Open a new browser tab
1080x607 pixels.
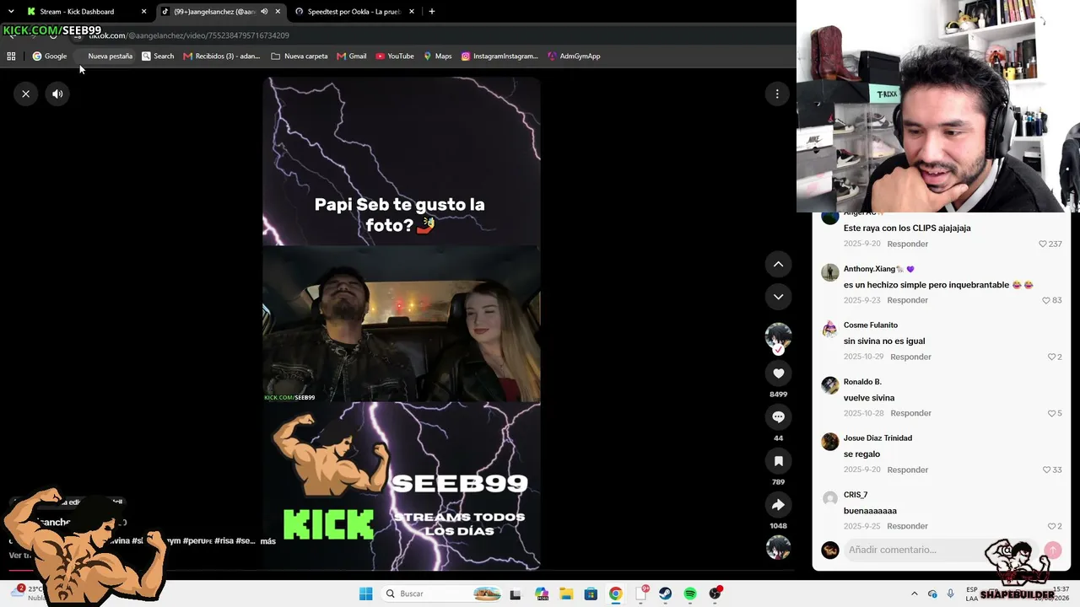pos(432,12)
